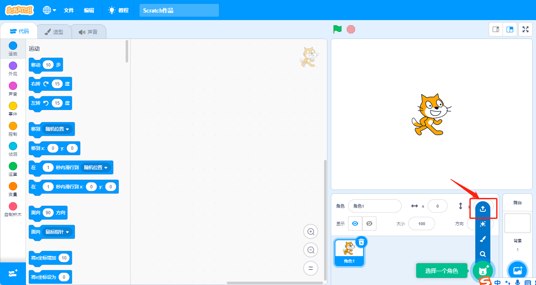Screen dimensions: 536x285
Task: Click the Sogou input method S icon
Action: click(485, 282)
